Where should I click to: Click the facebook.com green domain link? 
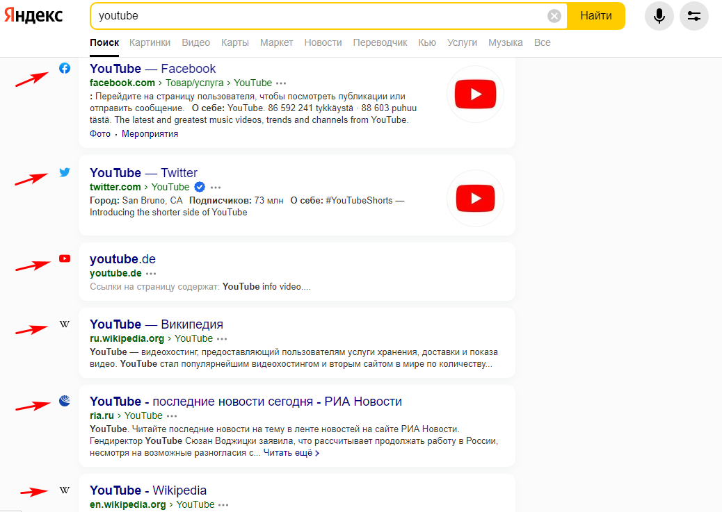tap(122, 83)
